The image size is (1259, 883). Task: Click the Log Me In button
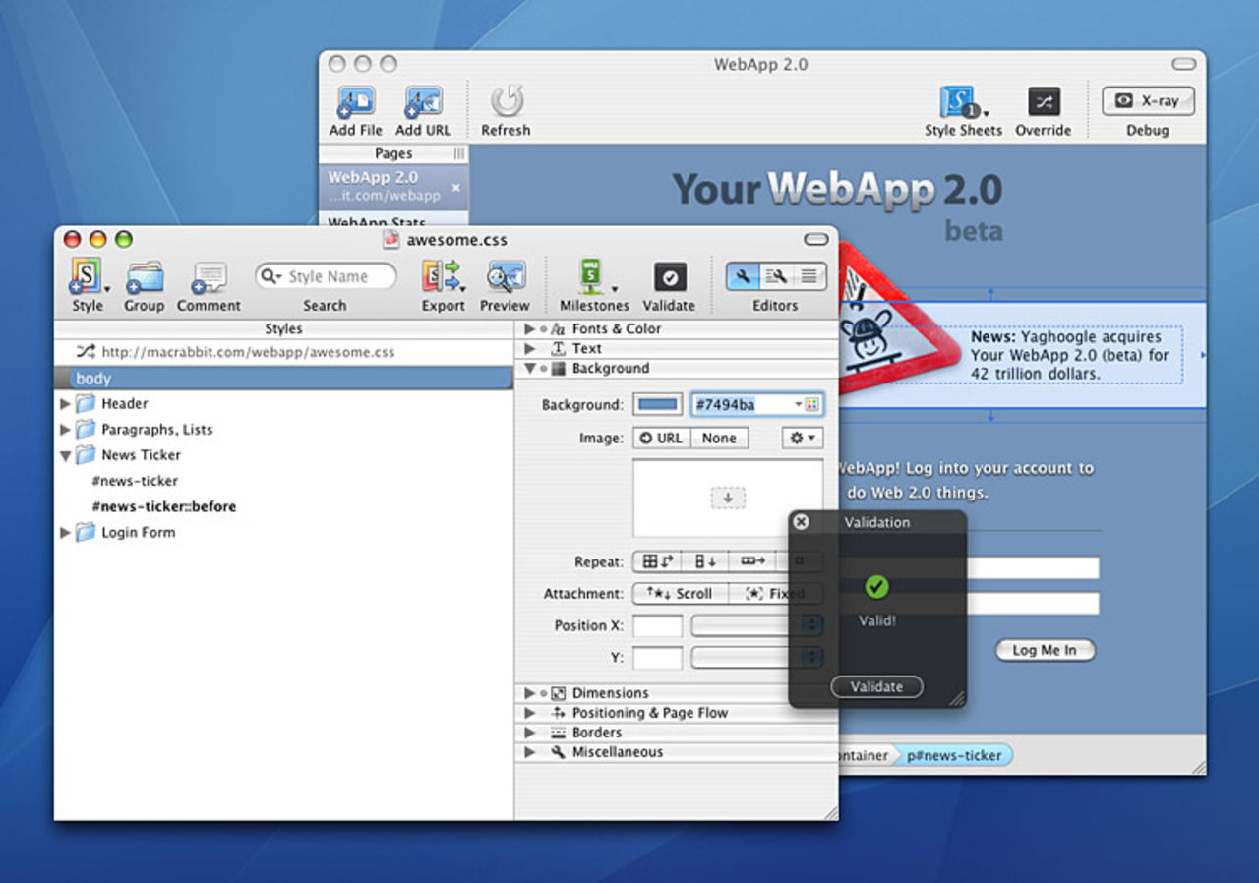[x=1045, y=650]
